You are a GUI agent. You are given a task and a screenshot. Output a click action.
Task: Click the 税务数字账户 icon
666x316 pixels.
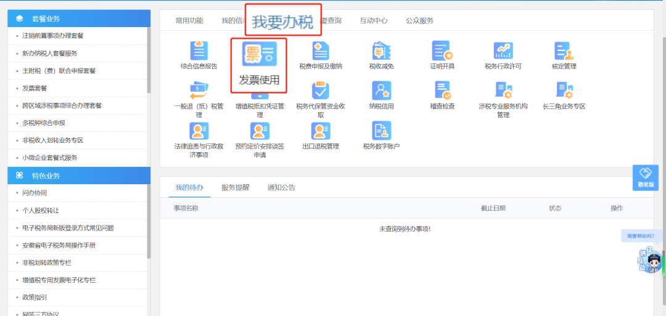(x=381, y=131)
